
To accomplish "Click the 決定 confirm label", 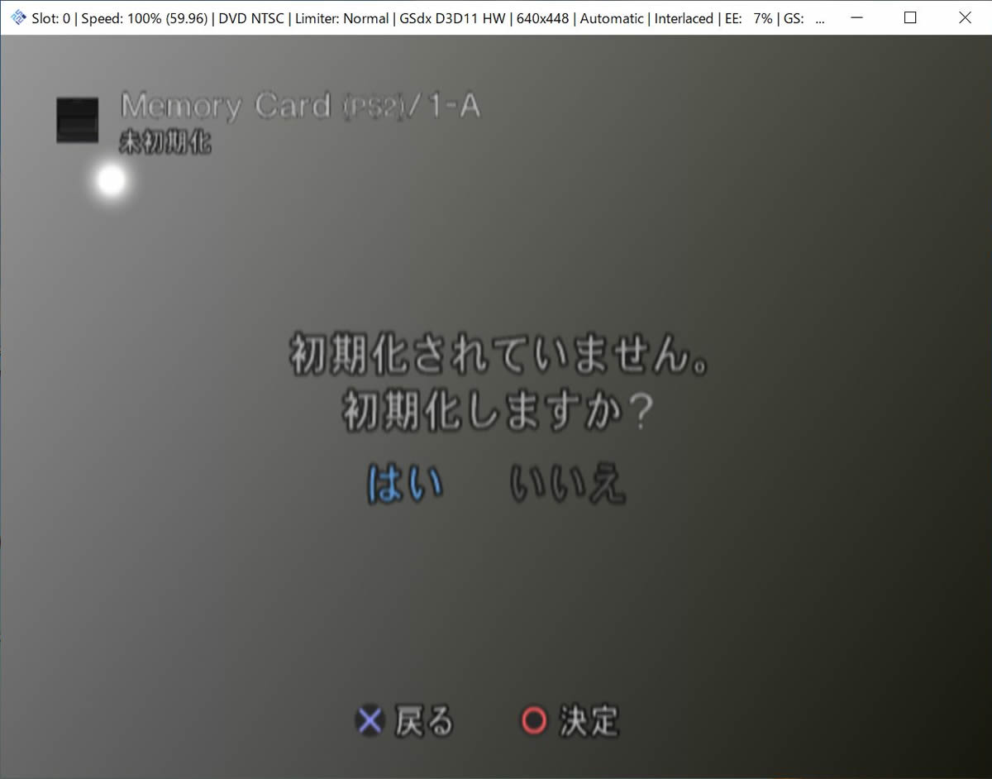I will pos(589,721).
